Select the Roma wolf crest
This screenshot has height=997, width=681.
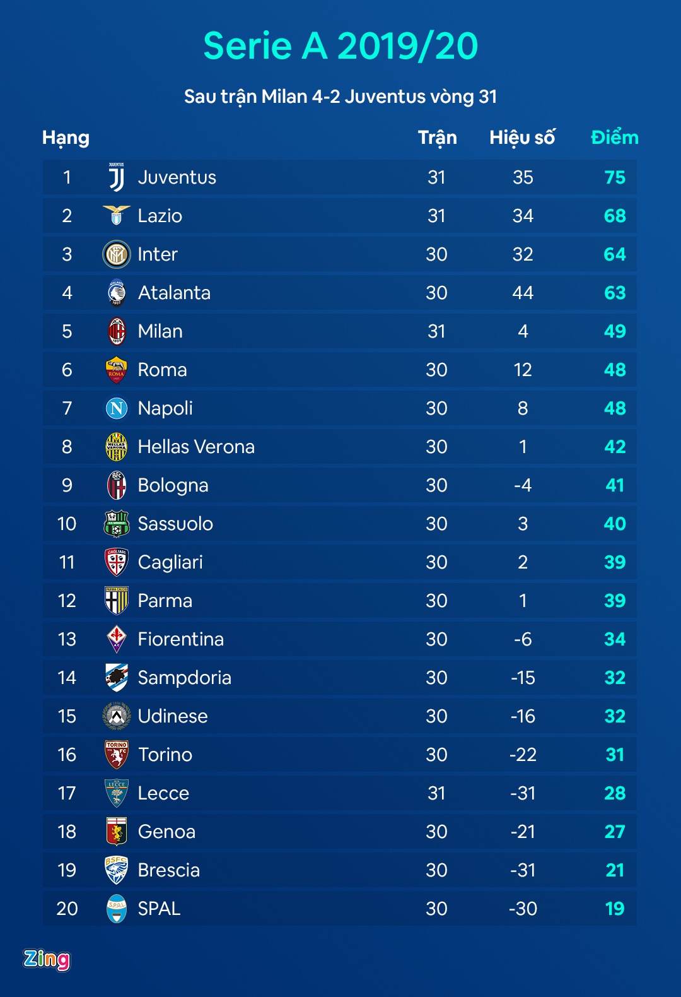pyautogui.click(x=117, y=370)
